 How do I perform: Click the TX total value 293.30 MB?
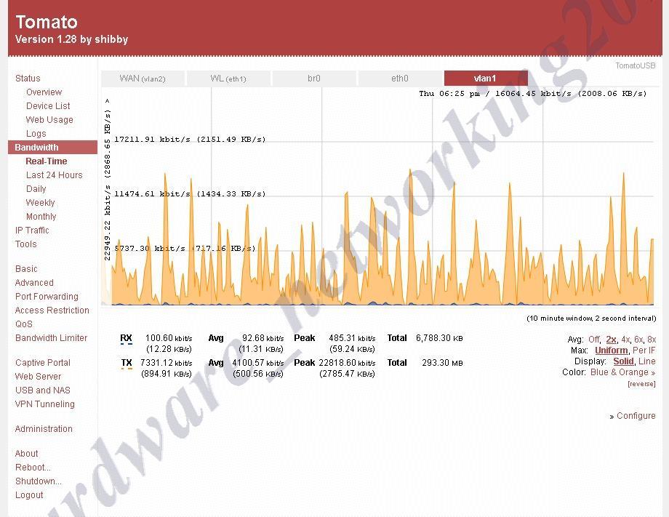click(442, 363)
